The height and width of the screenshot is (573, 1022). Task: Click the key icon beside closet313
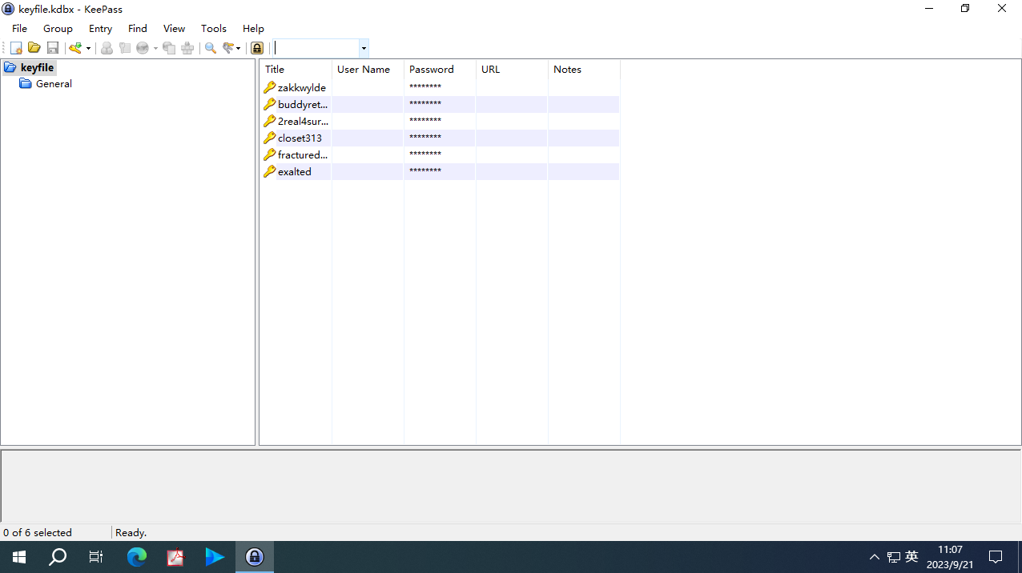[270, 138]
